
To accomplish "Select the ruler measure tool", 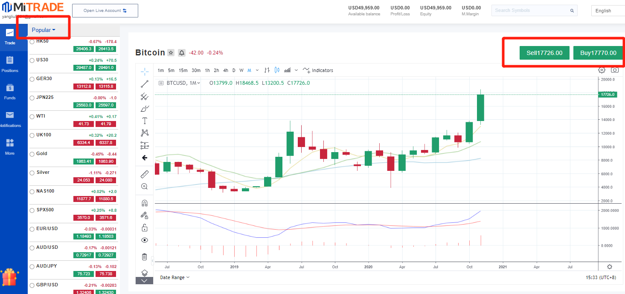I will 145,174.
